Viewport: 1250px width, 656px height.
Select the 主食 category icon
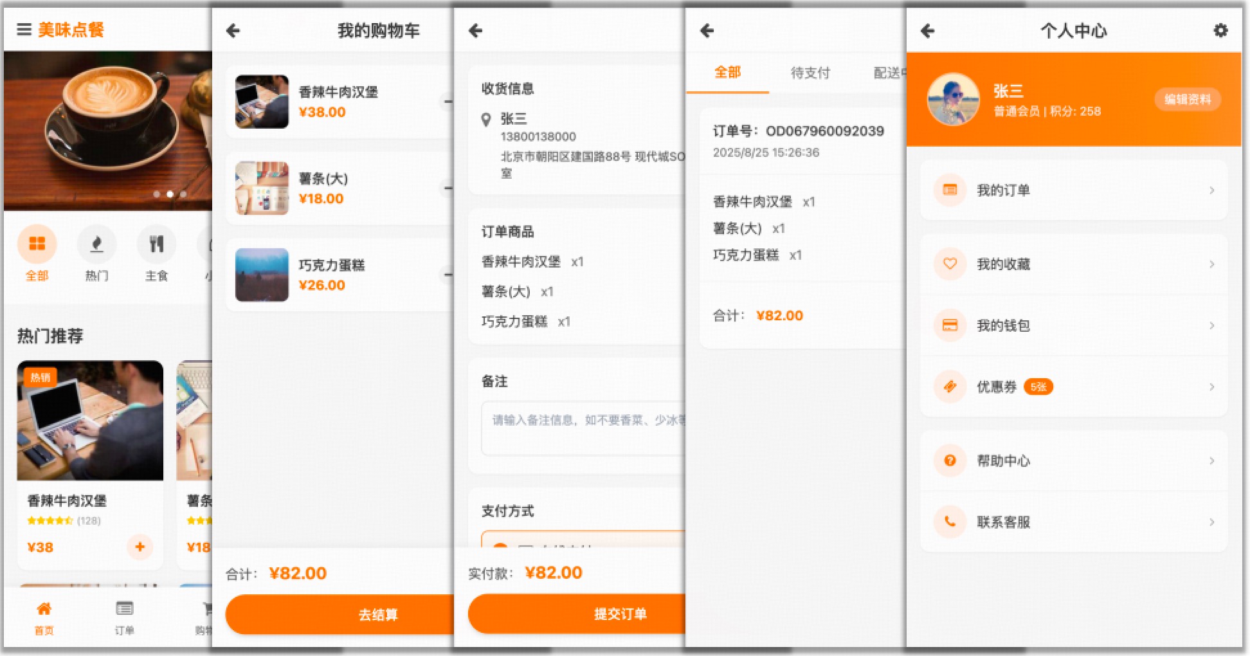(156, 244)
